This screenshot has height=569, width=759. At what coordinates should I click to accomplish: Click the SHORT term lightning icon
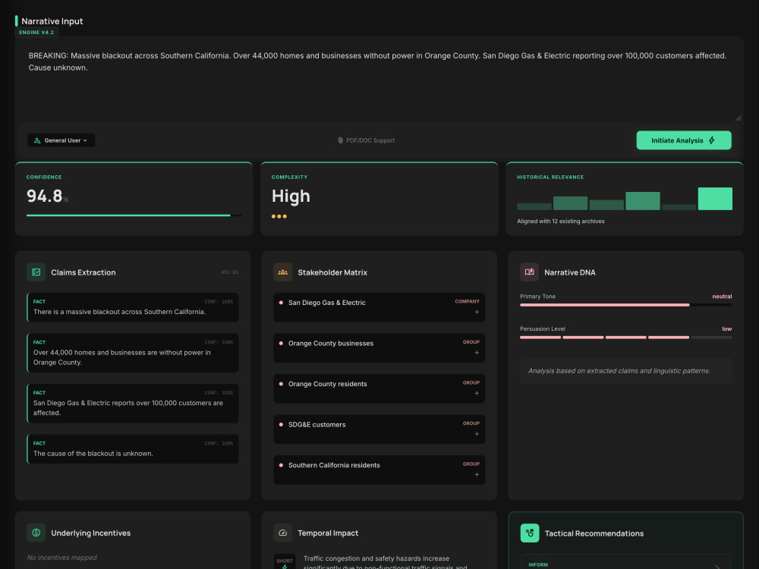click(285, 567)
